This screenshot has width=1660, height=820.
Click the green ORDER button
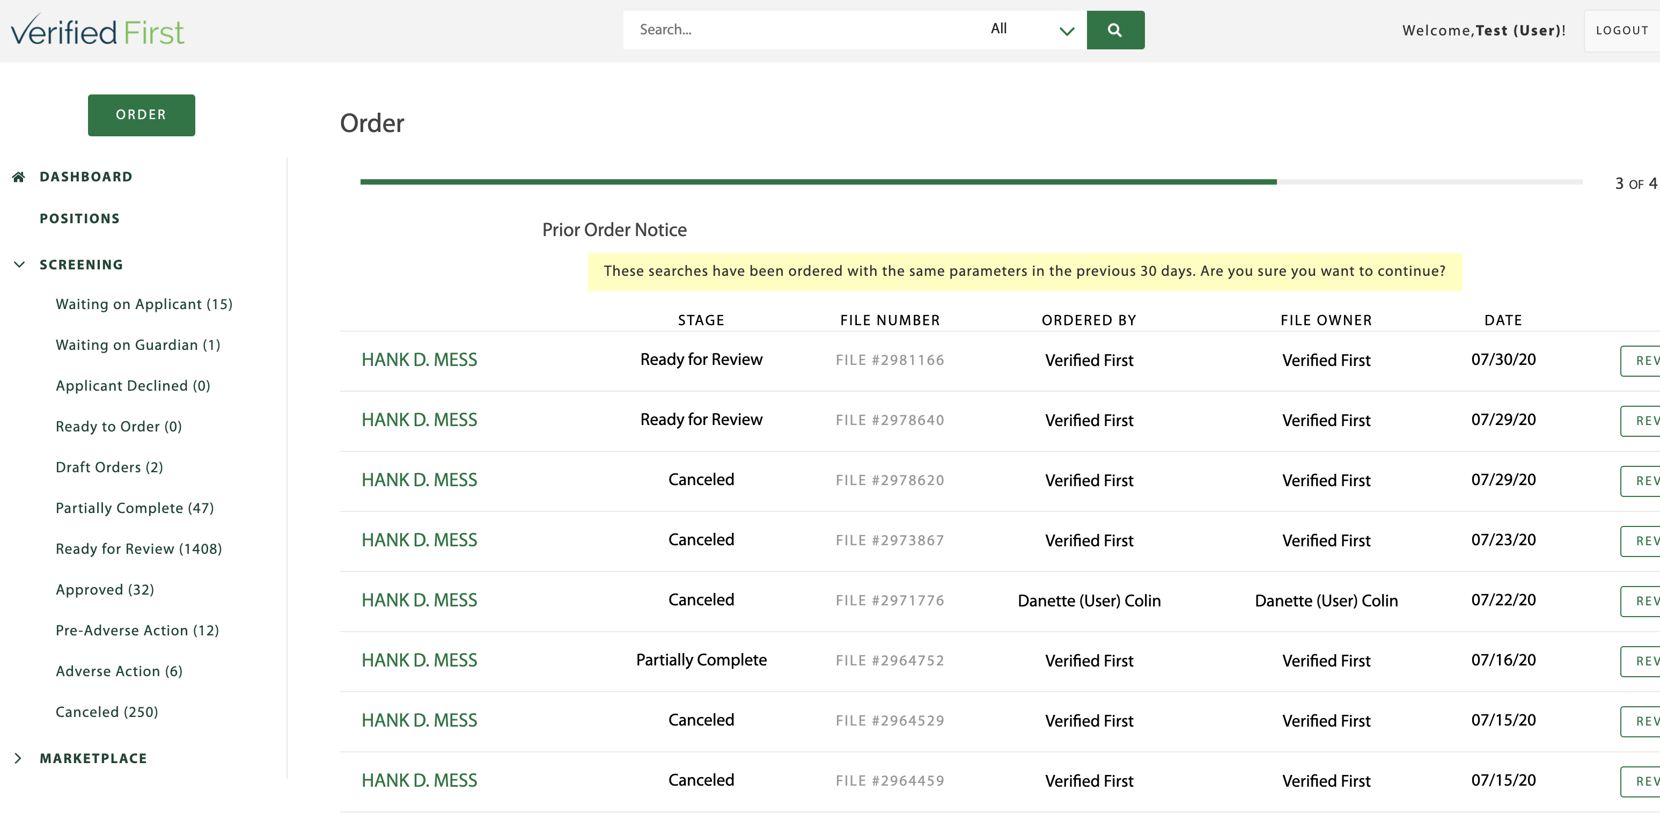[x=141, y=115]
